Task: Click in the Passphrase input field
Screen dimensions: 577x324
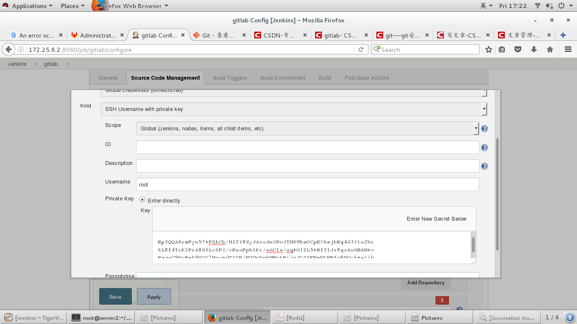Action: pyautogui.click(x=307, y=275)
